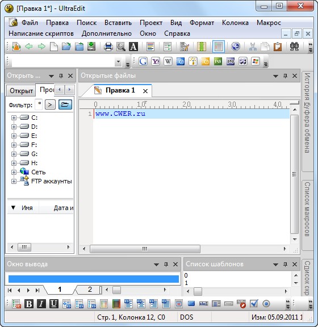
Task: Click the filter apply '>' button
Action: point(50,104)
